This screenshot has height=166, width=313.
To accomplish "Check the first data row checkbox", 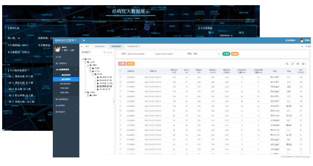I will [121, 77].
